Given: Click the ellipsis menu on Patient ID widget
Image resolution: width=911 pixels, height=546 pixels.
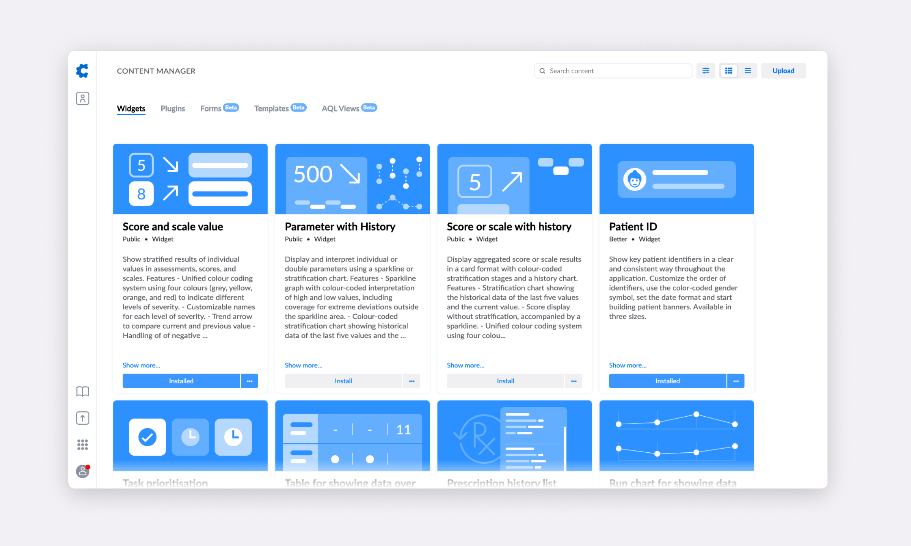Looking at the screenshot, I should tap(736, 380).
